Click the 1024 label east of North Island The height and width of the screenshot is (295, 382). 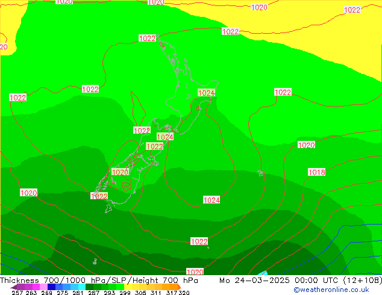coord(206,93)
